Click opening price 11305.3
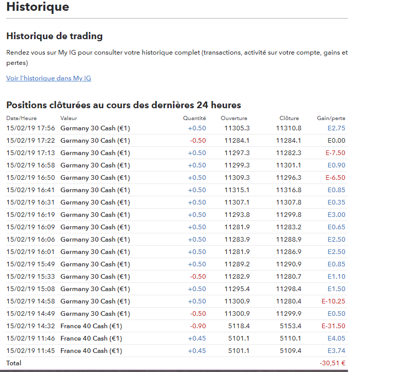Image resolution: width=413 pixels, height=372 pixels. [237, 128]
